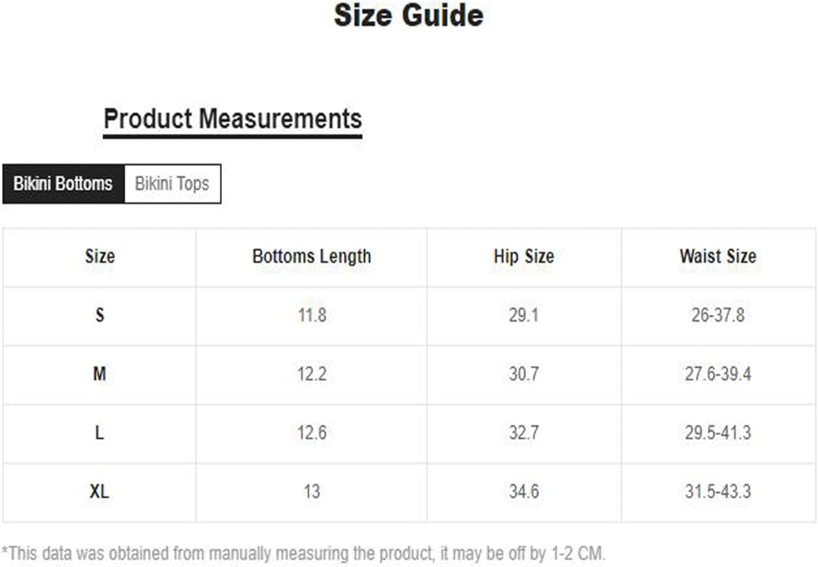Click the Size Guide title
The image size is (818, 567).
click(409, 15)
